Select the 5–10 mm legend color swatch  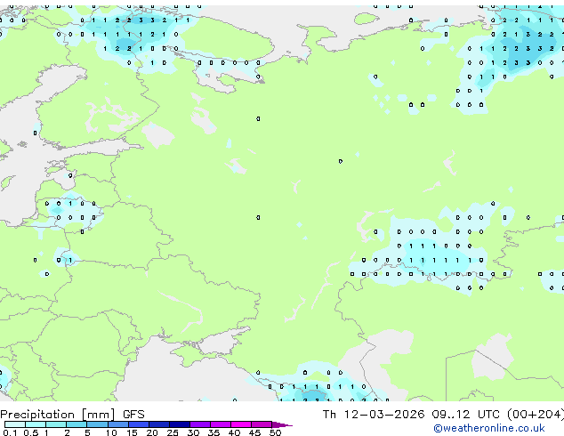pyautogui.click(x=97, y=424)
